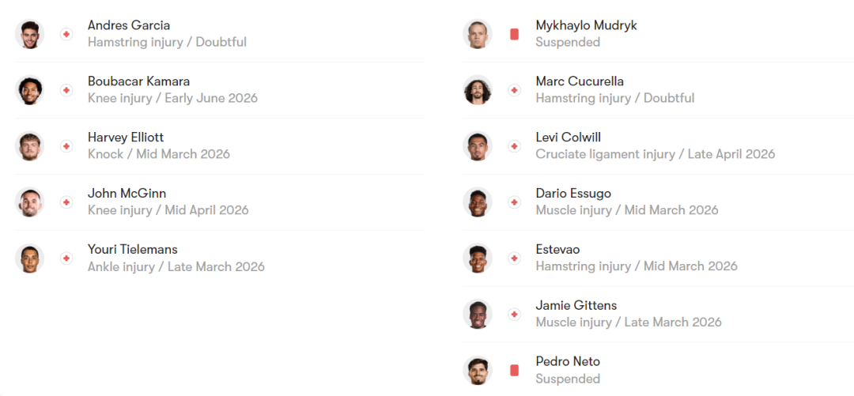Select the John McGinn player name

(127, 194)
